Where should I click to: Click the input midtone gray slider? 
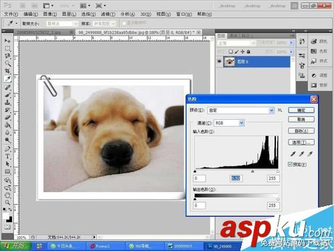253,171
